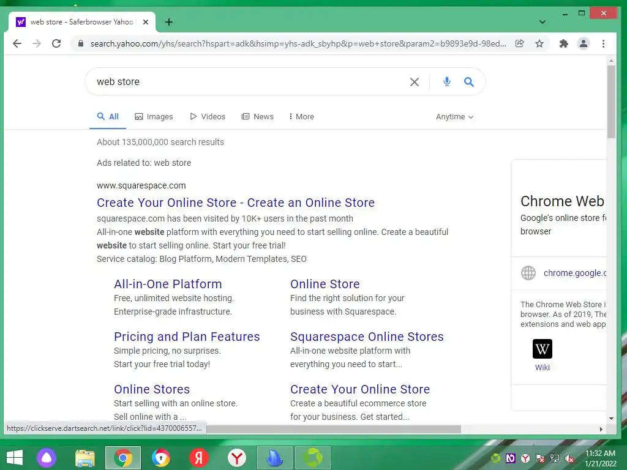Viewport: 627px width, 470px height.
Task: Expand the Anytime time filter dropdown
Action: [455, 117]
